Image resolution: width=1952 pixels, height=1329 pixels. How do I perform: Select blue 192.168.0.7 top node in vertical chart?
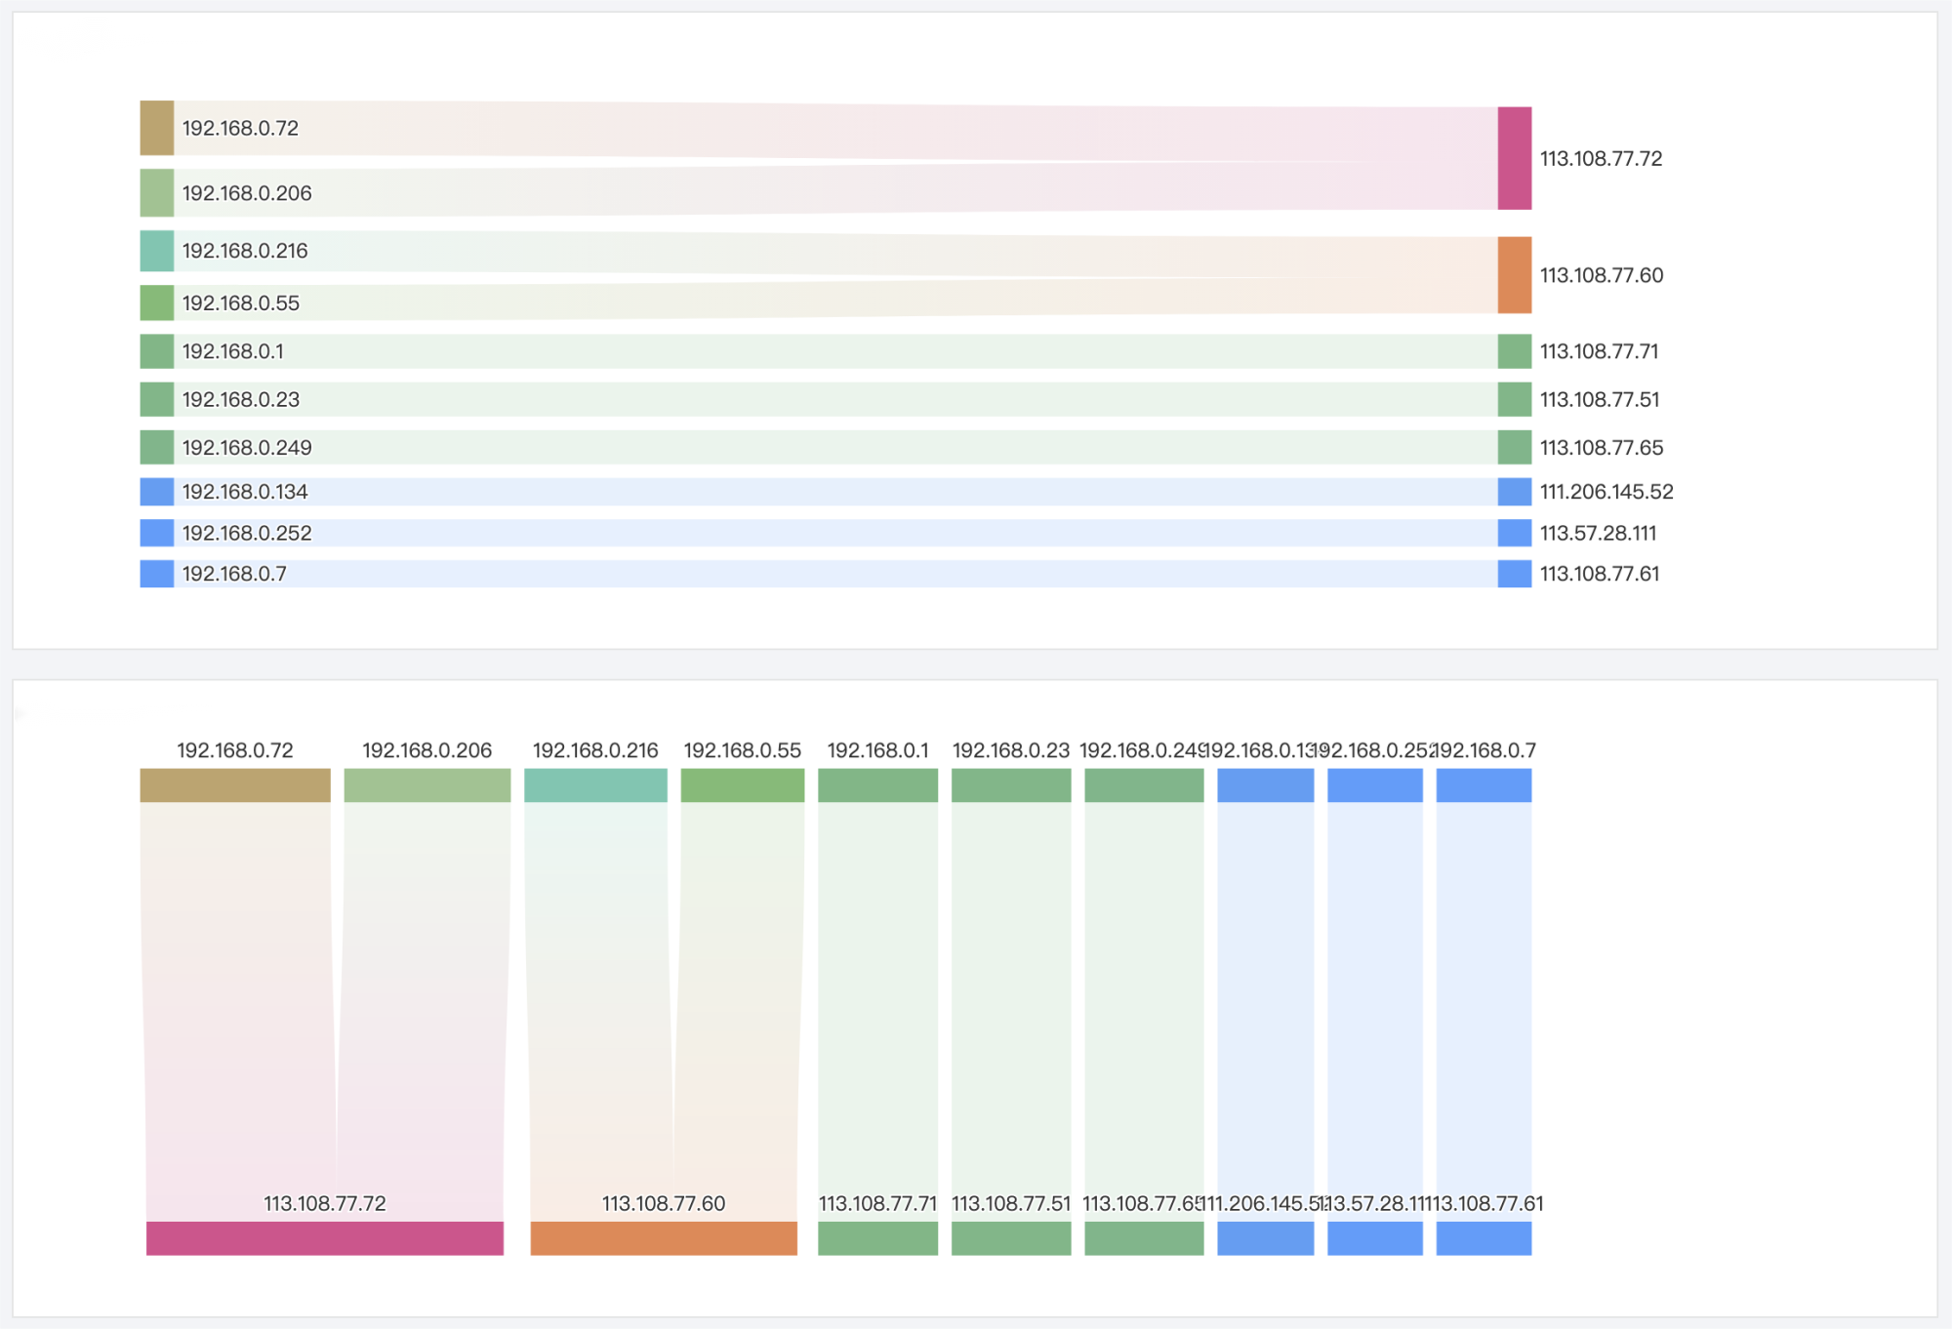pos(1484,785)
